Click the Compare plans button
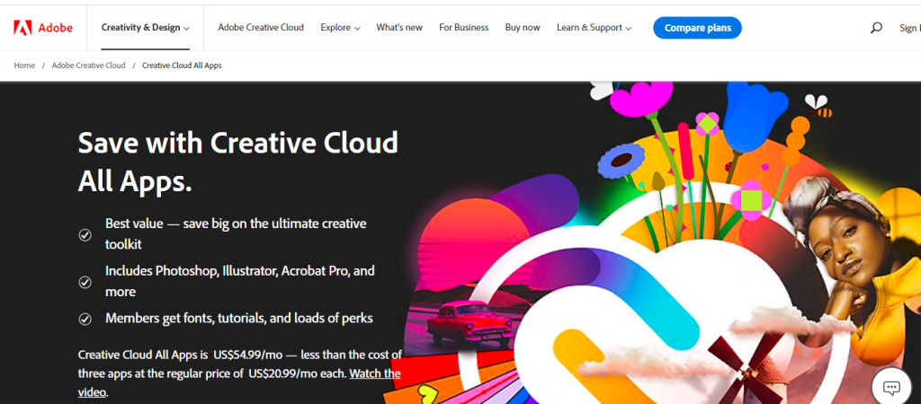 (x=697, y=28)
